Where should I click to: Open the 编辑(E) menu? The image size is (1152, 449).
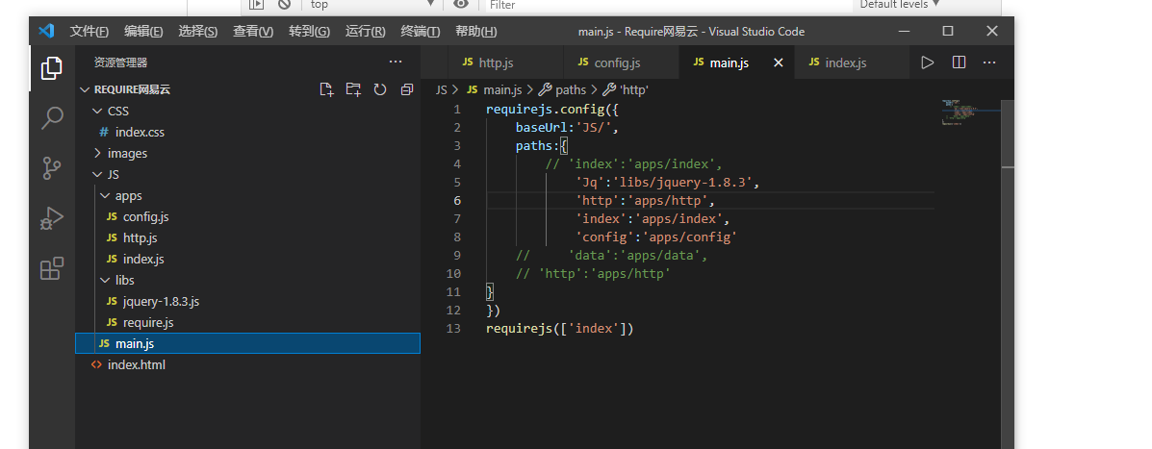coord(143,32)
